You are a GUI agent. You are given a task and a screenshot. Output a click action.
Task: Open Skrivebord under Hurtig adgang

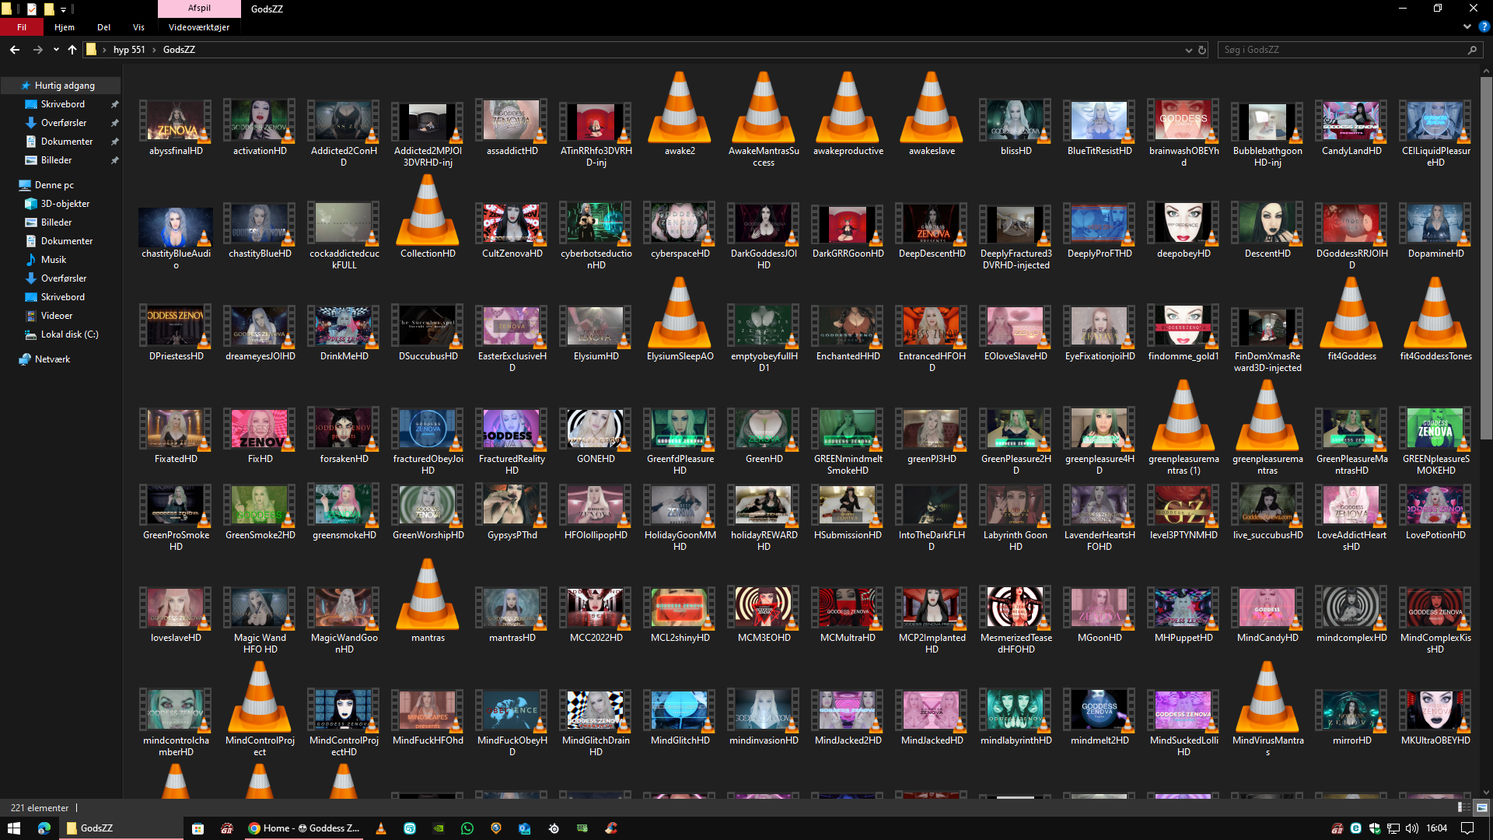(x=63, y=104)
